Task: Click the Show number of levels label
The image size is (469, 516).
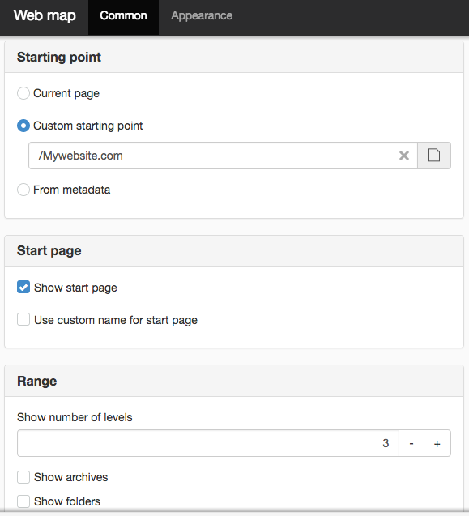Action: [x=75, y=417]
